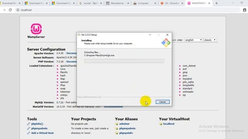Viewport: 248px width, 139px height.
Task: Click the Git logo in the Setup header
Action: pyautogui.click(x=166, y=42)
